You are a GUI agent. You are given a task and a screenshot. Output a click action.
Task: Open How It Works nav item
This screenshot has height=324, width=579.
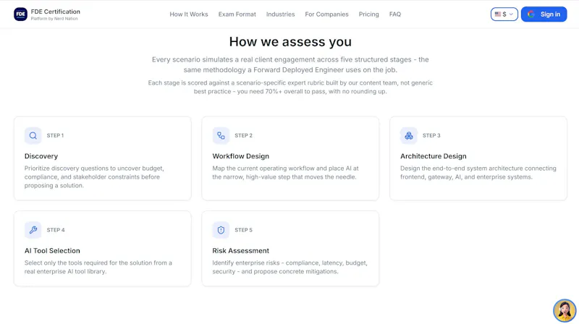189,14
